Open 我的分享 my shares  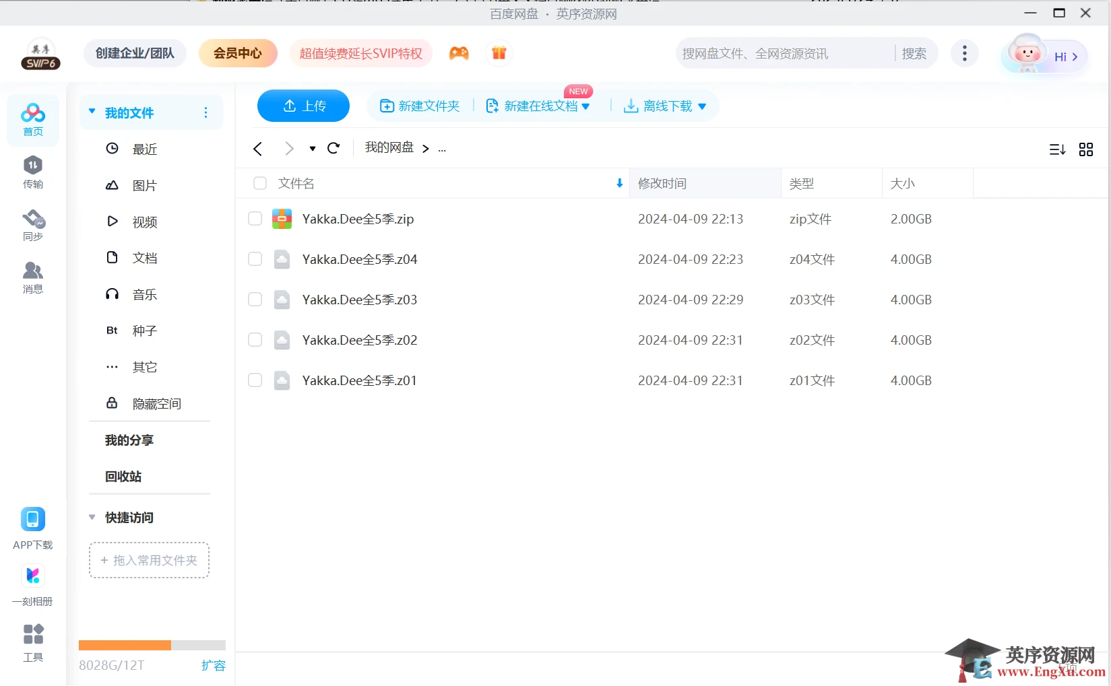[x=129, y=440]
